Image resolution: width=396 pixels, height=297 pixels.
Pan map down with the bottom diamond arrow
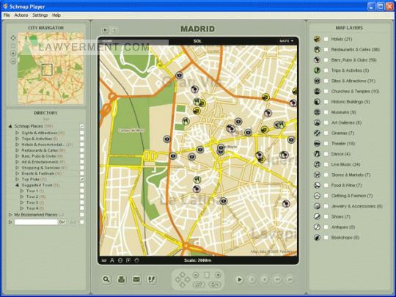click(183, 285)
